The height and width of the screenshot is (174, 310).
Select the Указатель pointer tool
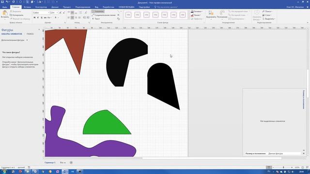pyautogui.click(x=98, y=12)
